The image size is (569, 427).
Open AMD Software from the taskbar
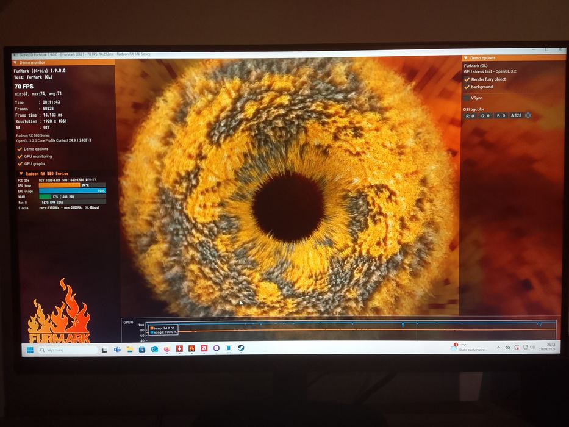[204, 348]
